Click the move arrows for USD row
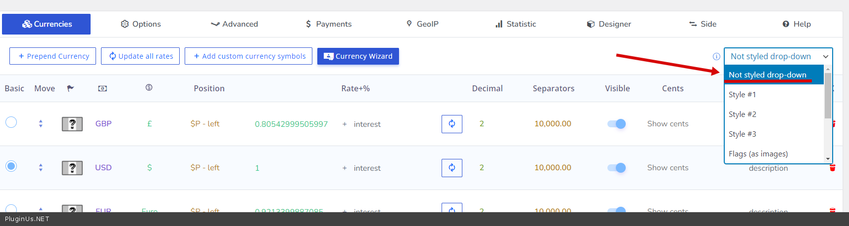Screen dimensions: 849x226 click(x=41, y=168)
